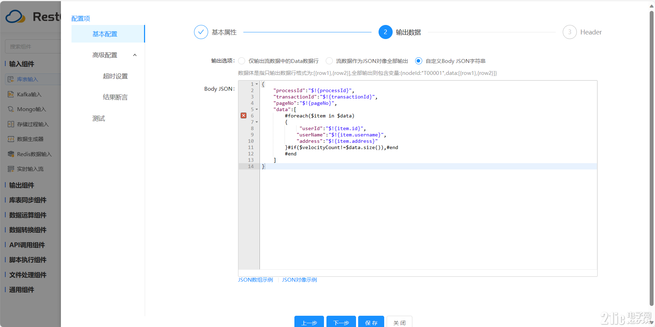The width and height of the screenshot is (655, 327).
Task: Click the Mongo输入 component icon
Action: pyautogui.click(x=11, y=109)
